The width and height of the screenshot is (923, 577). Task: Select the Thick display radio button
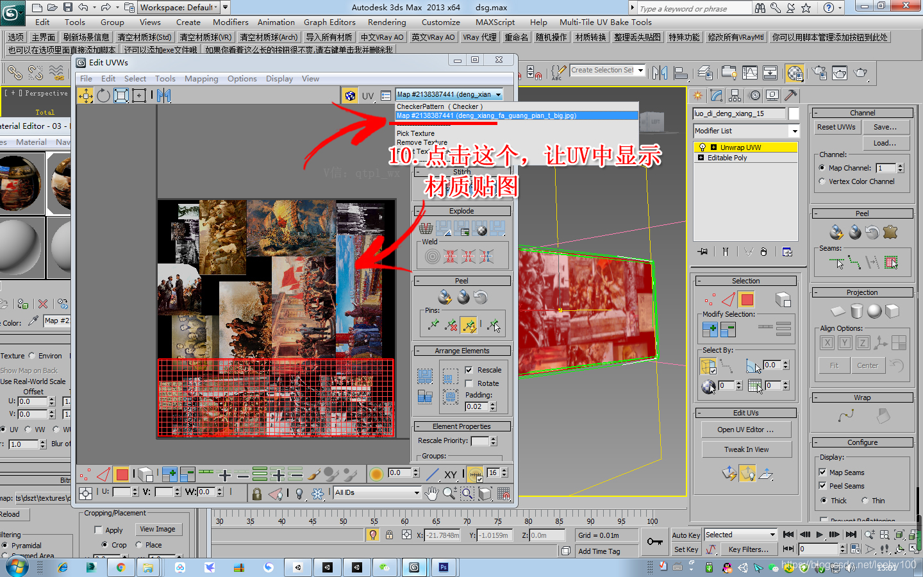click(x=824, y=501)
